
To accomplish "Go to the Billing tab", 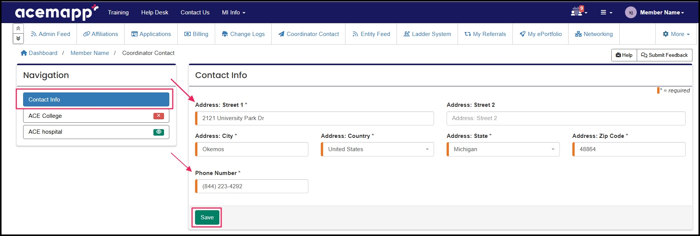I will click(x=196, y=34).
